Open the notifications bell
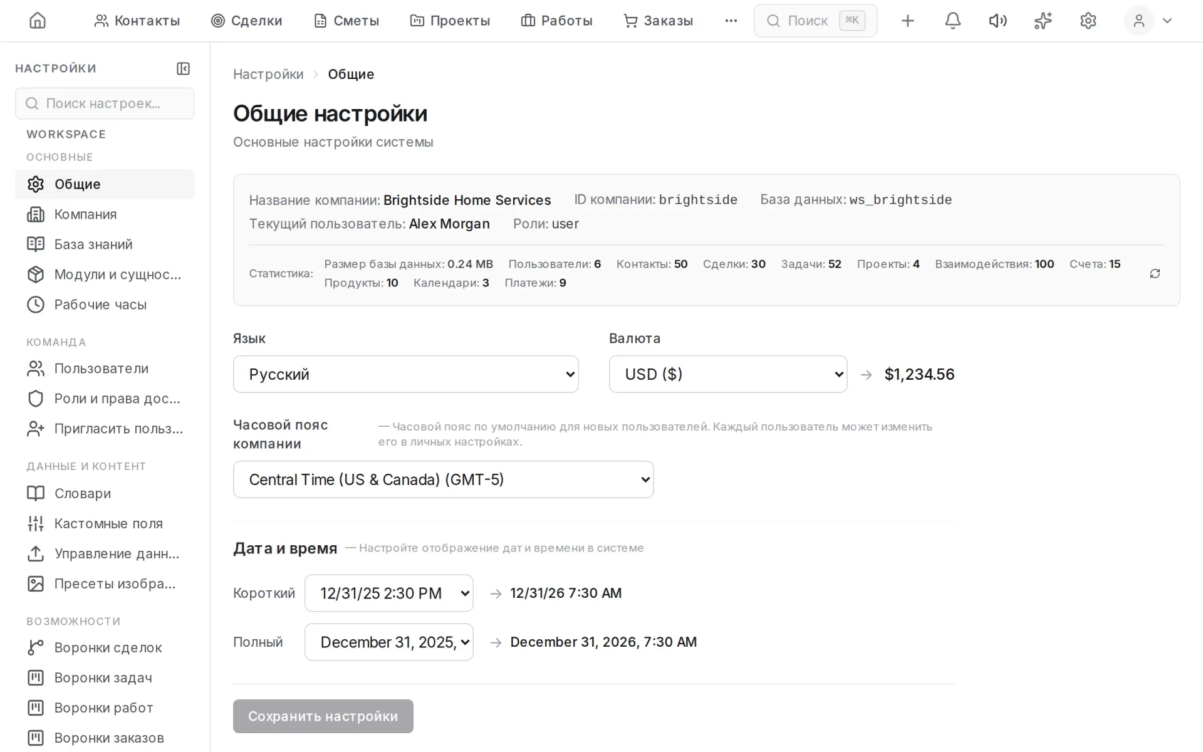This screenshot has width=1203, height=752. [952, 21]
